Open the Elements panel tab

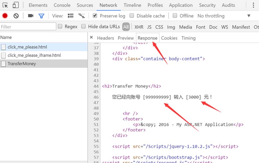[x=38, y=5]
